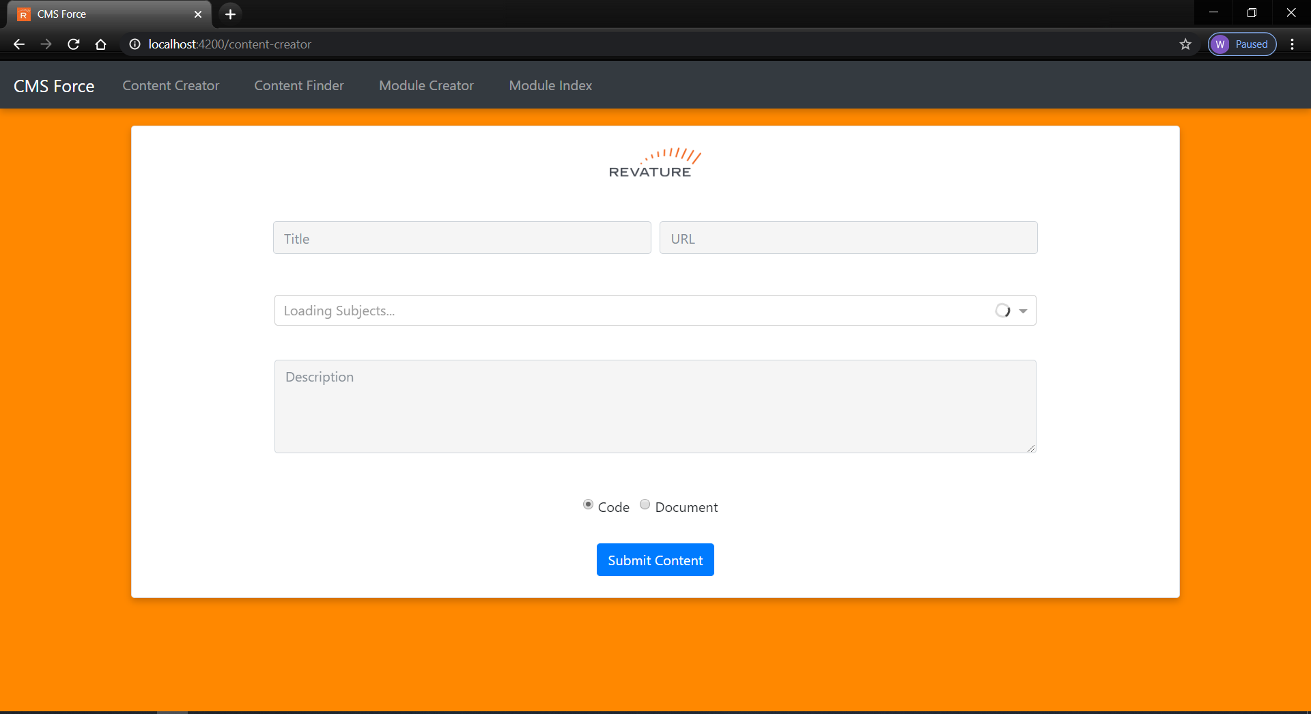Select the Document radio option
This screenshot has height=714, width=1311.
coord(645,504)
